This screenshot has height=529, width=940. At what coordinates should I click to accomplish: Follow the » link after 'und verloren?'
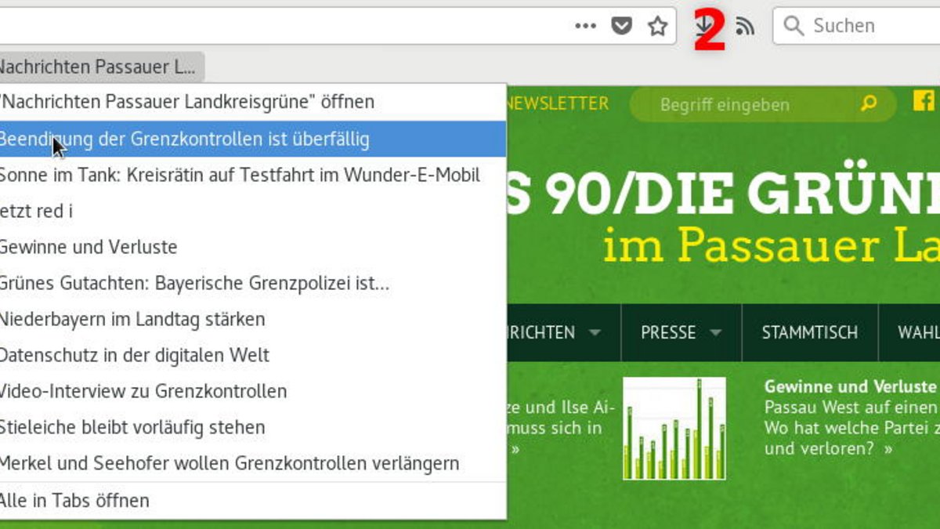pyautogui.click(x=887, y=449)
